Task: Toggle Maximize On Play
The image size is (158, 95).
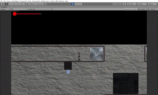Action: 130,9
